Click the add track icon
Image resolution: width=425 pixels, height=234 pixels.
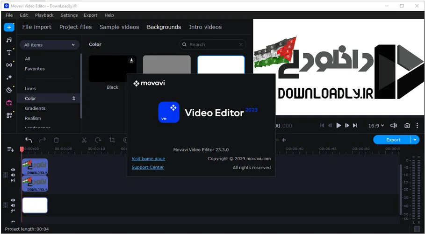[x=10, y=149]
